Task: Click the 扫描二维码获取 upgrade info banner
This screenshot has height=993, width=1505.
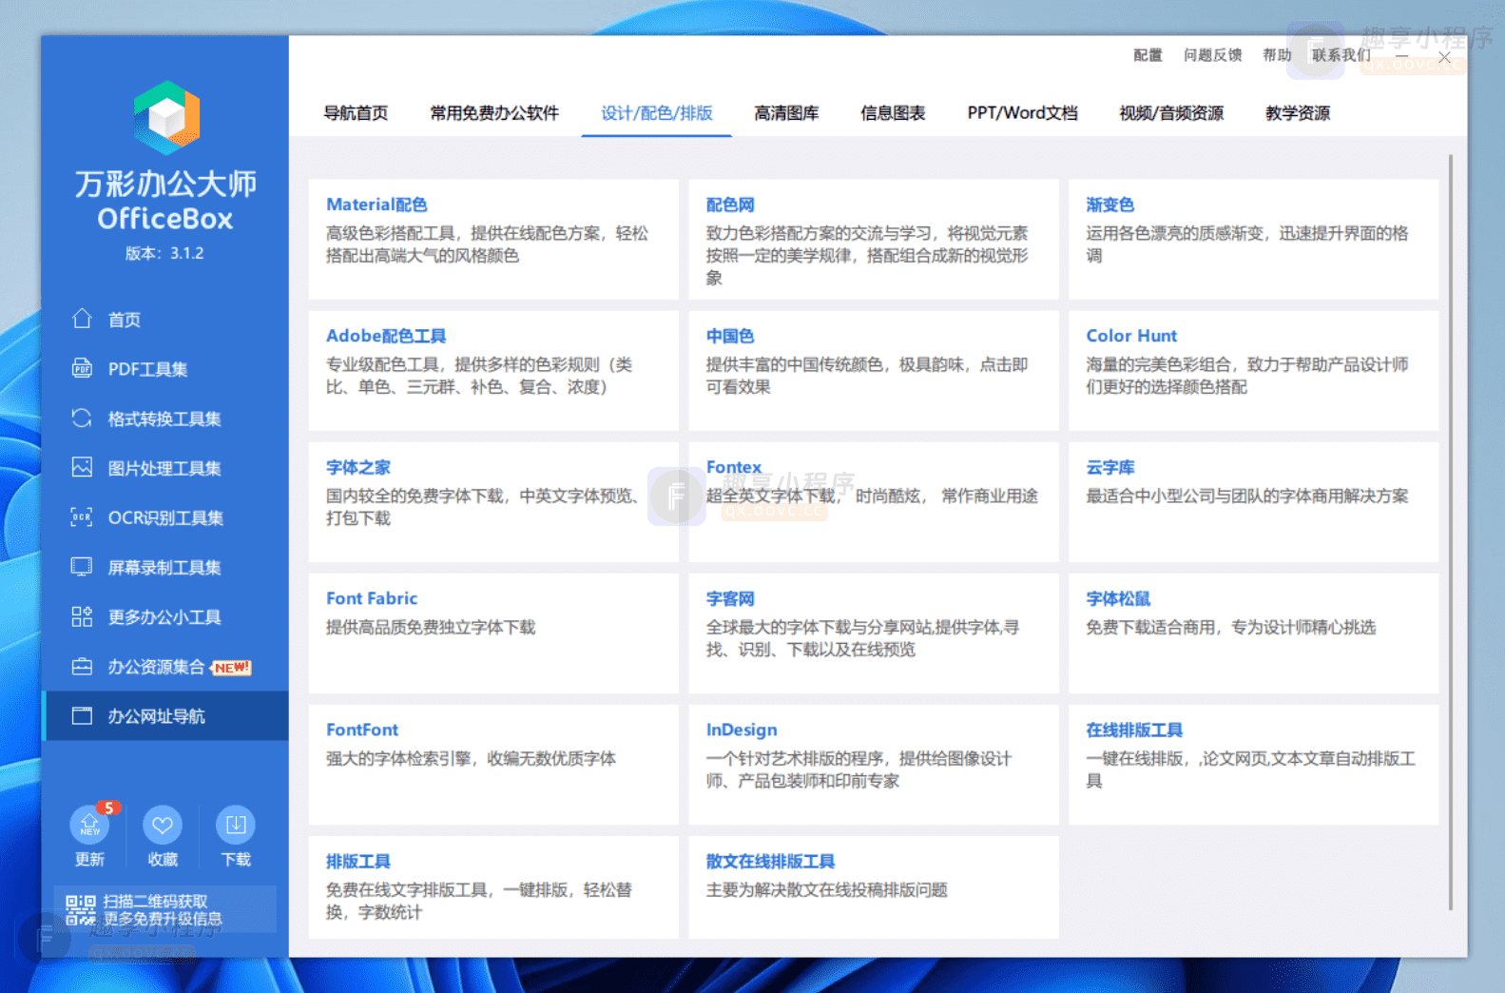Action: pos(165,910)
